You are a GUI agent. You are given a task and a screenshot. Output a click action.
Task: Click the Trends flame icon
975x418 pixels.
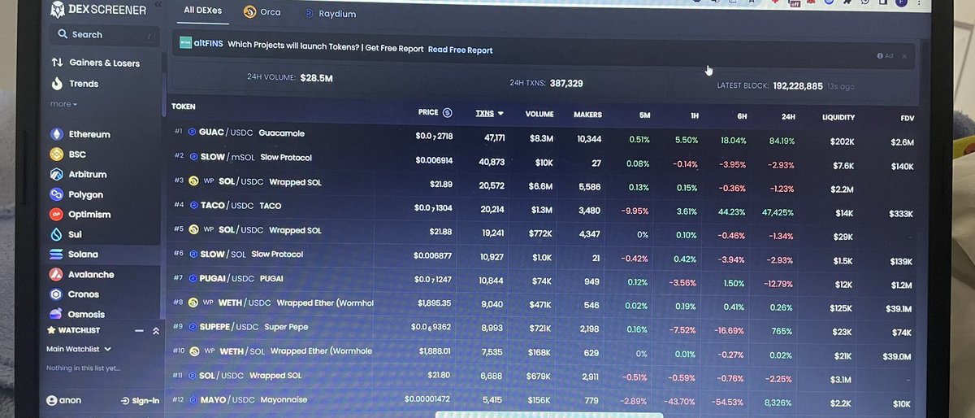57,83
